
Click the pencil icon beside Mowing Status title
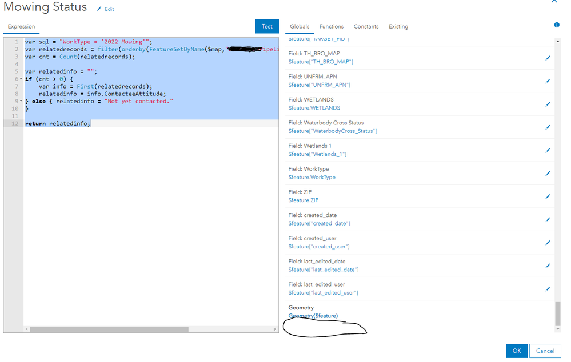[99, 9]
